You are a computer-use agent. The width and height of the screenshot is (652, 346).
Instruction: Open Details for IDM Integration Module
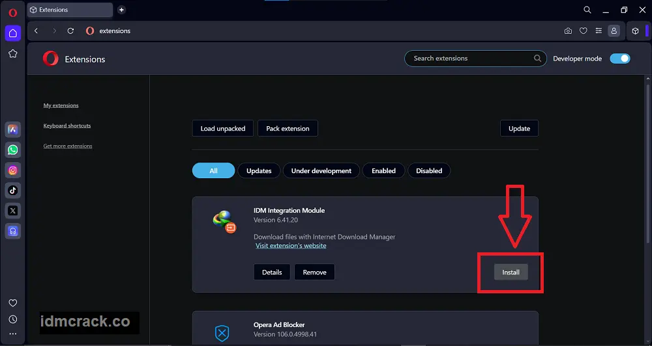coord(272,272)
